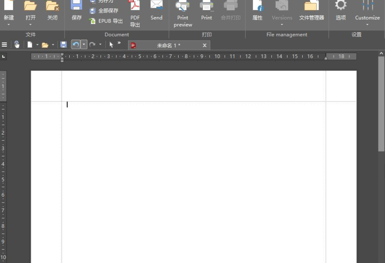Screen dimensions: 385x263
Task: Click the right indent marker on ruler
Action: point(326,57)
